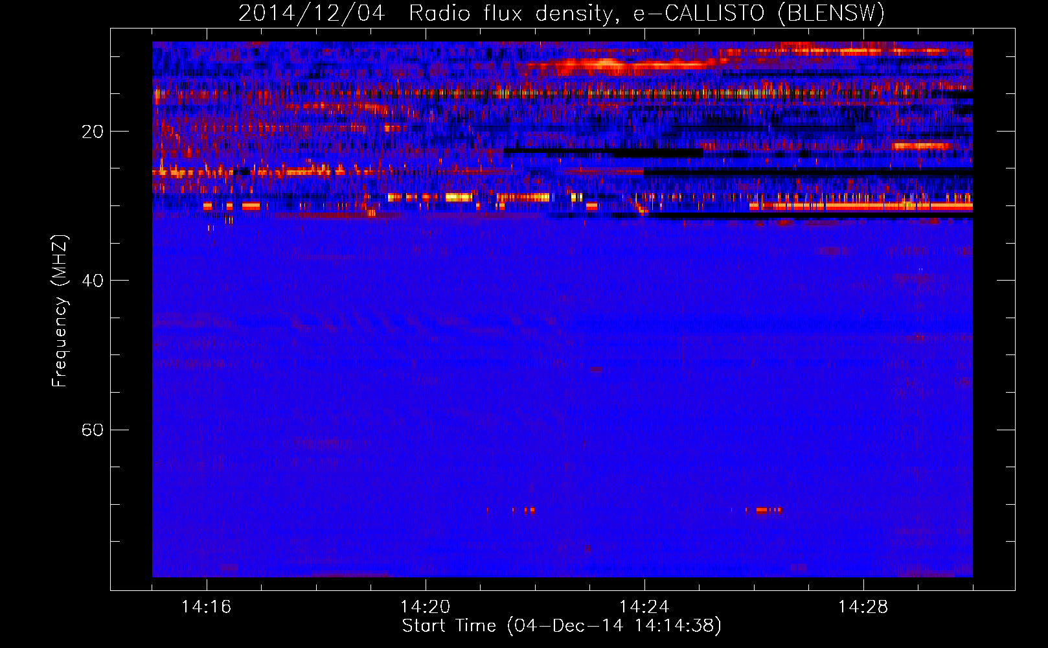Click the plot title "2014/12/04 Radio flux density, e-CALLISTO (BLENSW)"
This screenshot has height=648, width=1048.
click(x=562, y=13)
